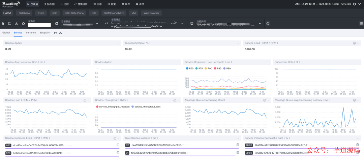Image resolution: width=364 pixels, height=157 pixels.
Task: Click the time range 2023-10-09 10:44 ~ 11:18
Action: click(x=316, y=4)
